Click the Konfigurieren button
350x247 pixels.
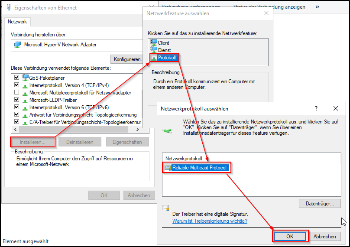(x=127, y=59)
